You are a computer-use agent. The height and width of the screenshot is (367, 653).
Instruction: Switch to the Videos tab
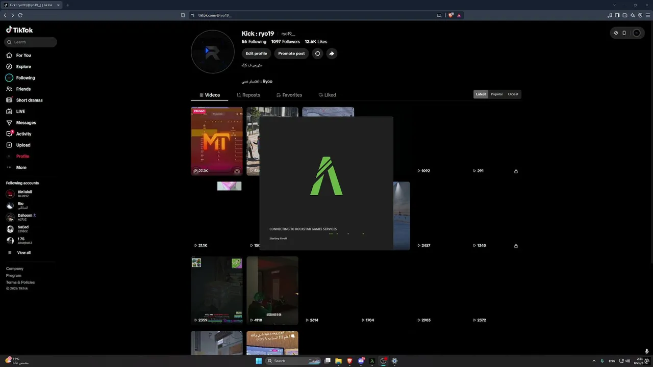(x=210, y=95)
